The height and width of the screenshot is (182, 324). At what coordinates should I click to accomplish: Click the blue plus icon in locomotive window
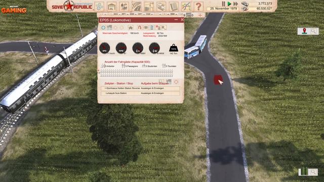[103, 27]
